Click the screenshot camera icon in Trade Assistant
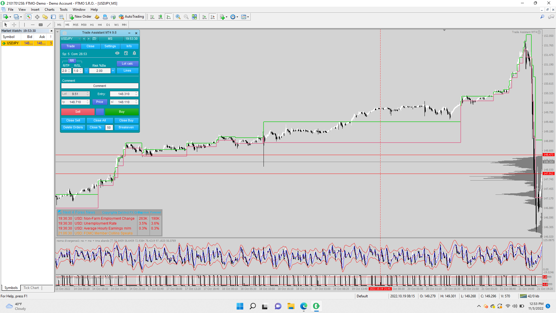556x313 pixels. [x=65, y=33]
